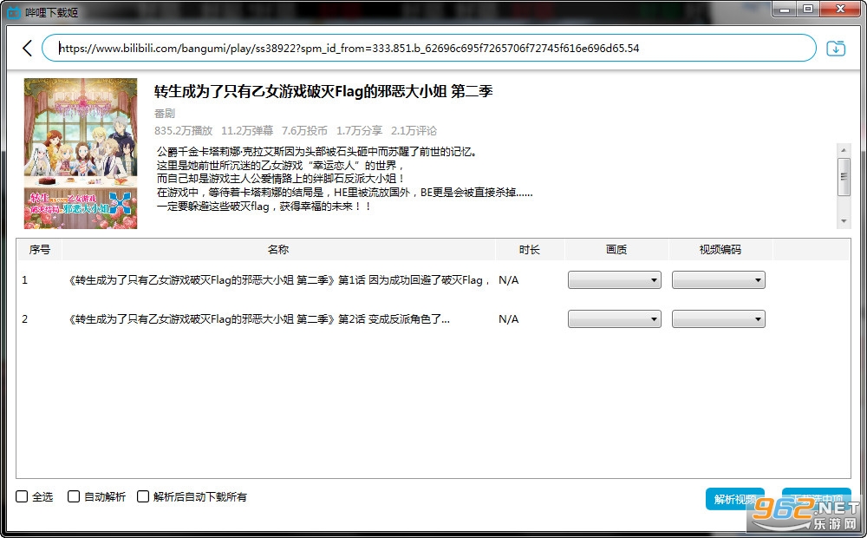Enable the 自动解析 checkbox
The width and height of the screenshot is (867, 538).
(74, 496)
